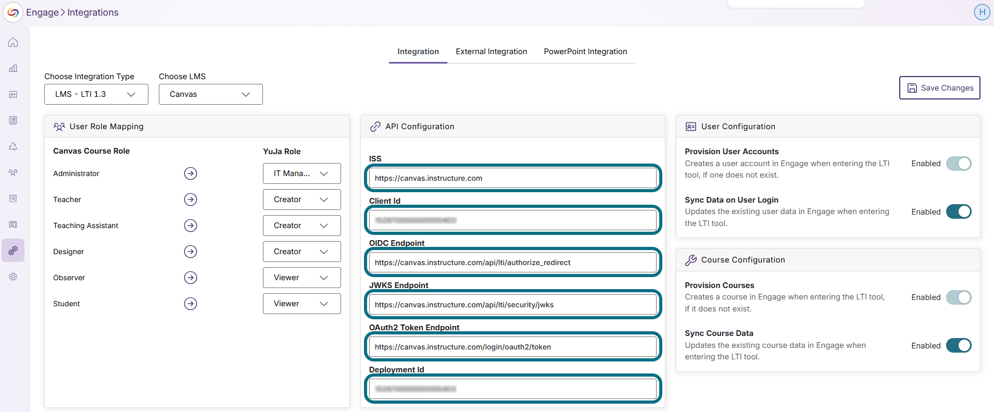Switch to the PowerPoint Integration tab
994x412 pixels.
585,52
